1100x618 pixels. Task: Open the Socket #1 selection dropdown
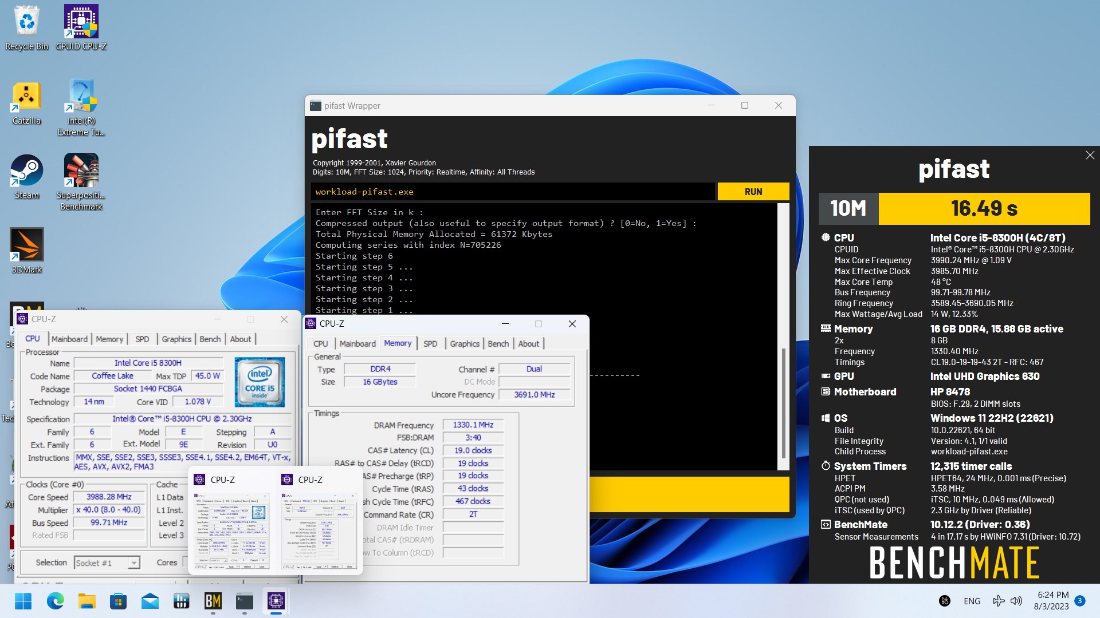(x=108, y=563)
